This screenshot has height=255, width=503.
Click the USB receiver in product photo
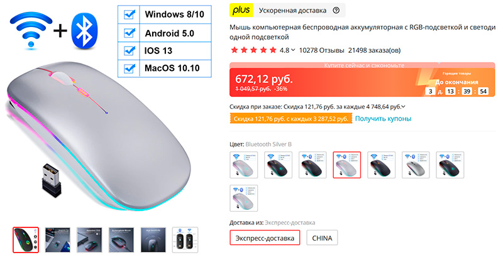click(x=51, y=180)
